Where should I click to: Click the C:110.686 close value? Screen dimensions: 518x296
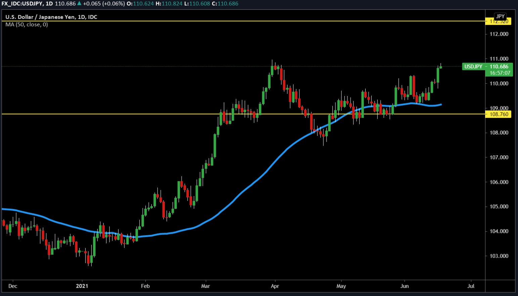coord(225,4)
